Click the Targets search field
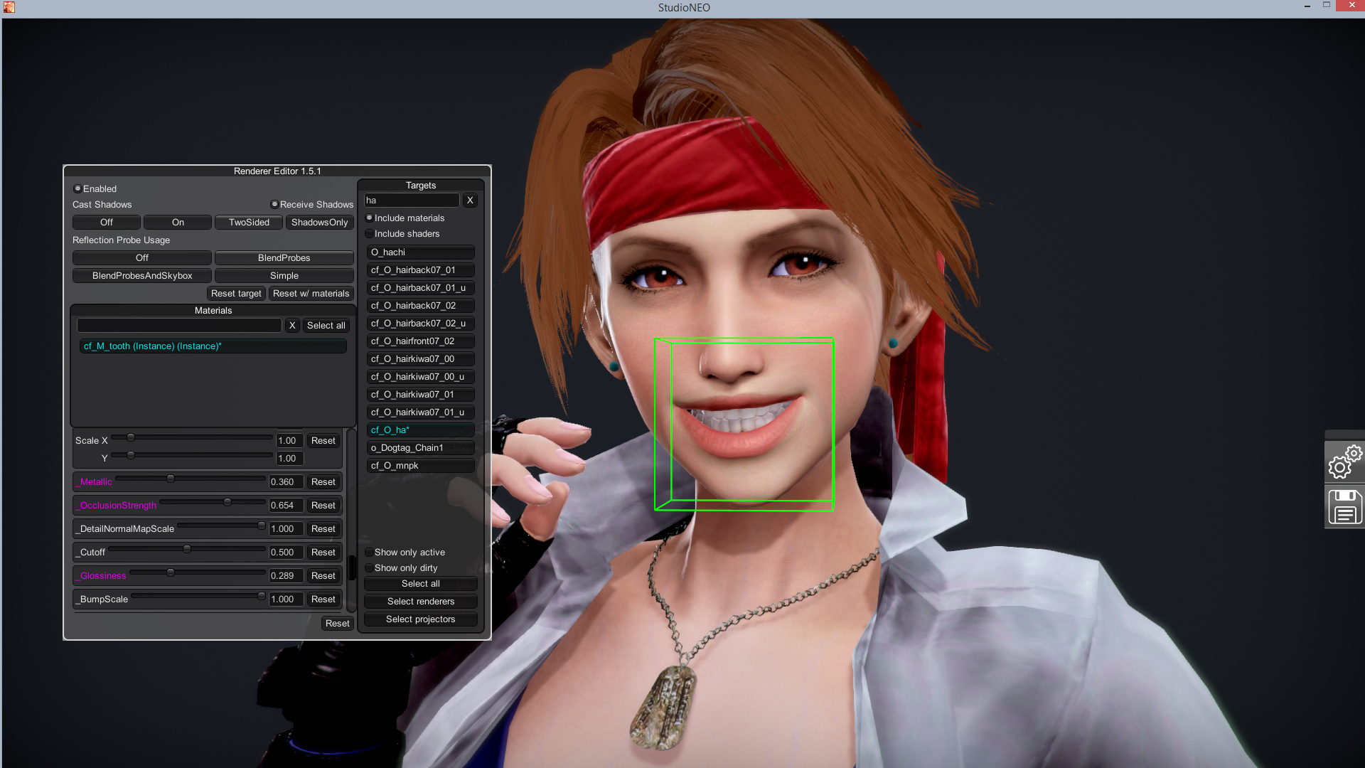The height and width of the screenshot is (768, 1365). (412, 200)
